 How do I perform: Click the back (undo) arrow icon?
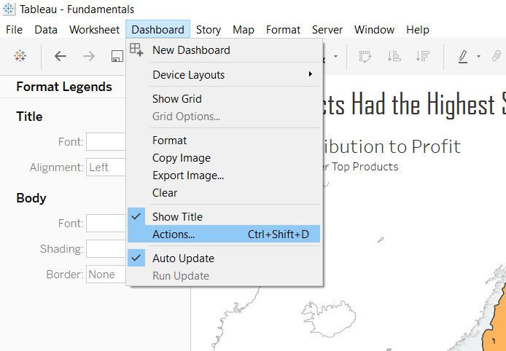coord(61,56)
